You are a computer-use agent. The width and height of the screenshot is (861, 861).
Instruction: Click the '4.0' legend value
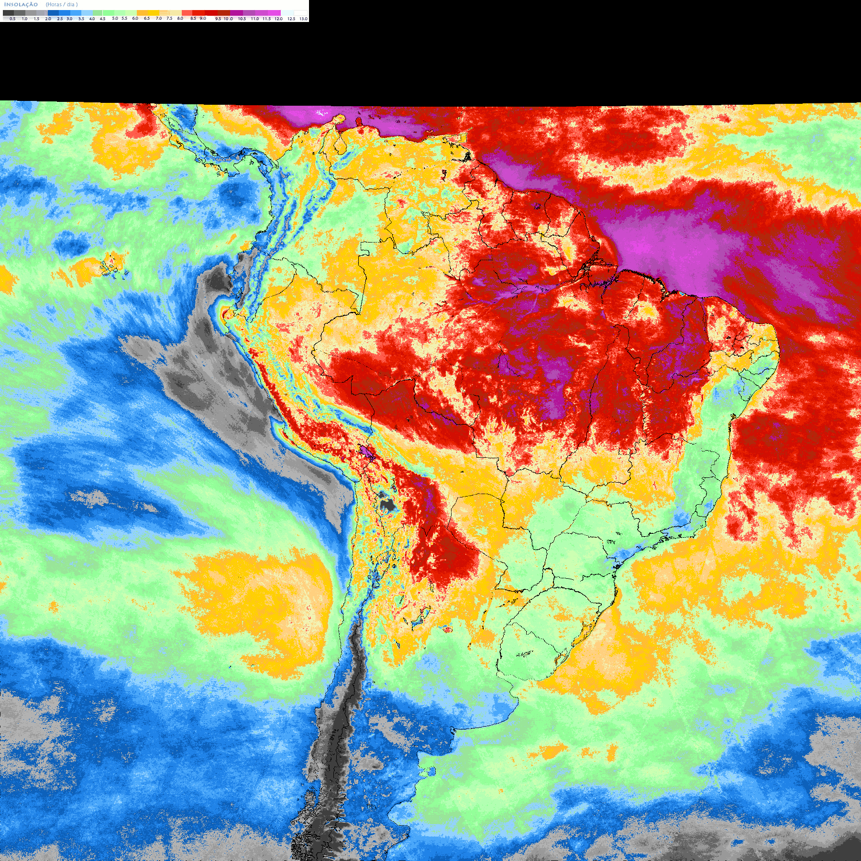click(x=92, y=19)
